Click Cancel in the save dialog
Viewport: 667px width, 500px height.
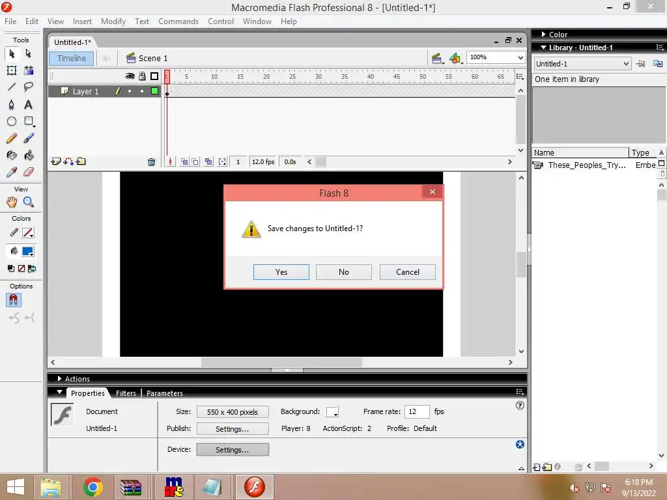pyautogui.click(x=408, y=272)
